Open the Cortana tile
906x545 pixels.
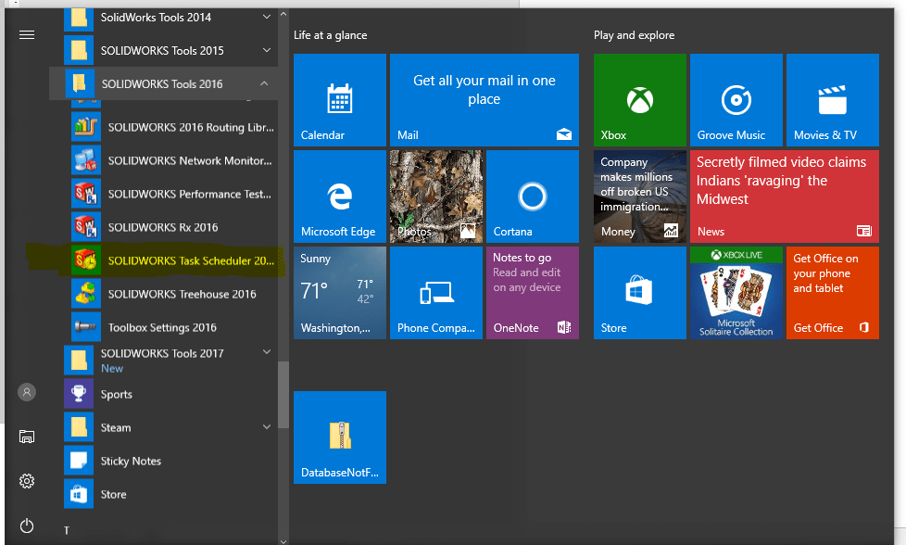pos(533,196)
